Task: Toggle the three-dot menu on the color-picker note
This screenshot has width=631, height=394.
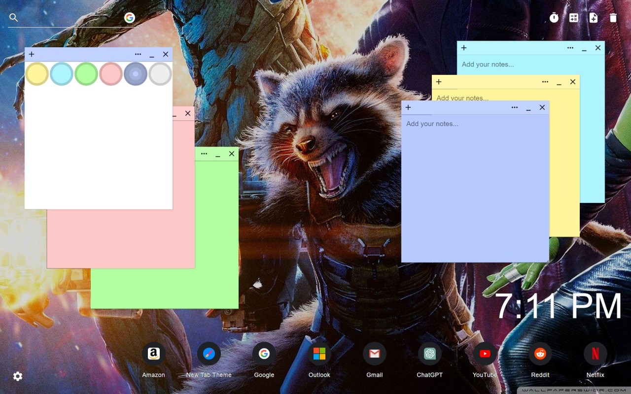Action: pyautogui.click(x=138, y=54)
